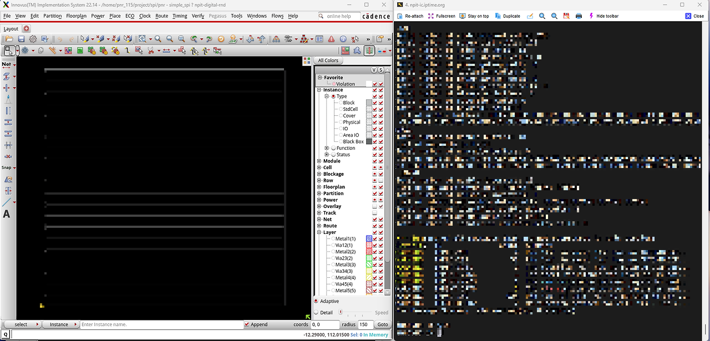Click the Metal1(1) color swatch

369,239
